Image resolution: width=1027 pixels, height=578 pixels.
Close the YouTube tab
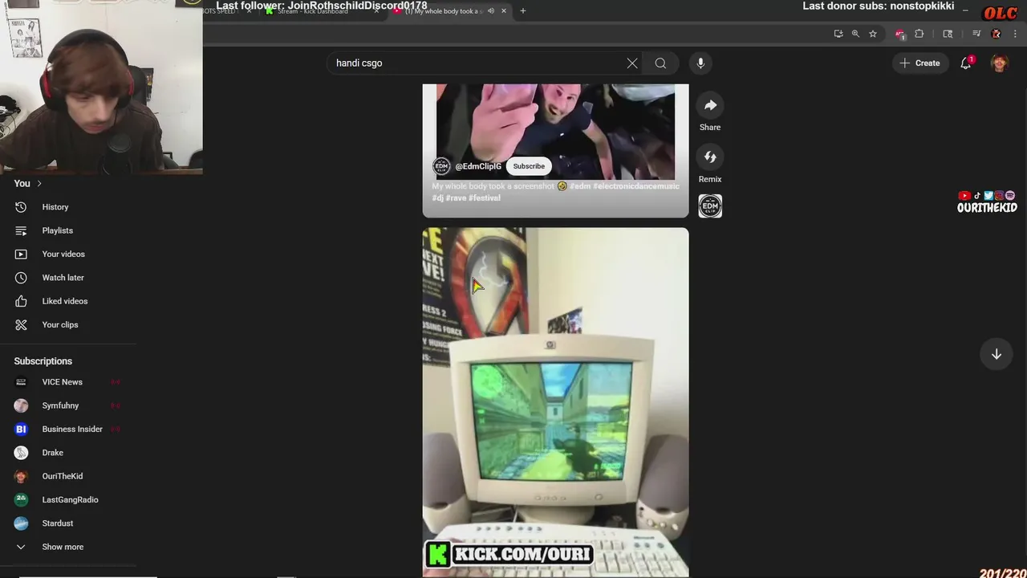[504, 10]
